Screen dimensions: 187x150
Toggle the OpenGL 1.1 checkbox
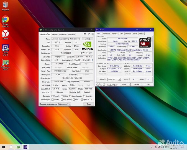tap(82, 99)
